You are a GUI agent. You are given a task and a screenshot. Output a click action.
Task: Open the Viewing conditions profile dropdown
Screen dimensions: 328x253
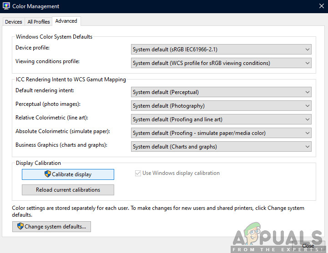[x=221, y=63]
